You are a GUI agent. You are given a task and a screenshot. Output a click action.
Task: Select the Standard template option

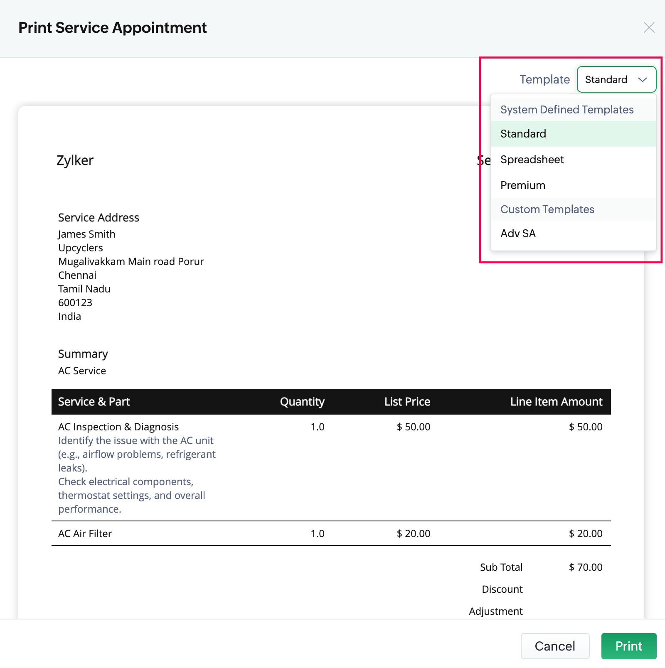tap(523, 134)
